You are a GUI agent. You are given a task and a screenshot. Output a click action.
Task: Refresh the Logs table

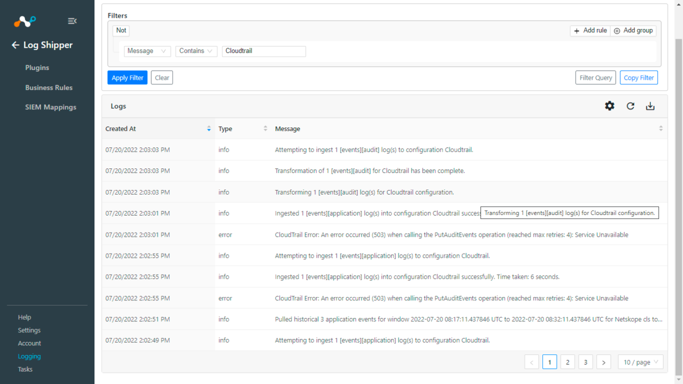pos(630,106)
